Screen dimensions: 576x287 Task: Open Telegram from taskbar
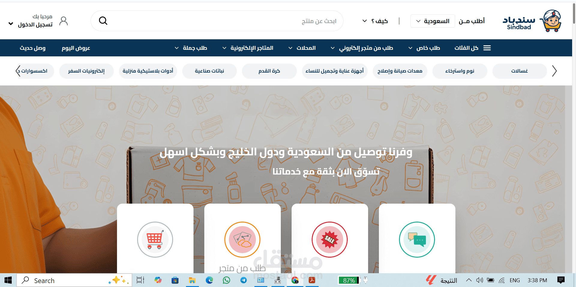click(x=244, y=280)
